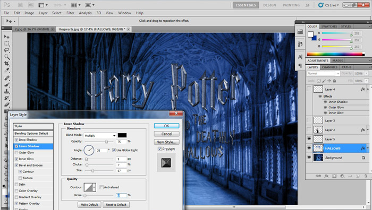Select the Design workspace
Screen dimensions: 372x210
coord(269,5)
